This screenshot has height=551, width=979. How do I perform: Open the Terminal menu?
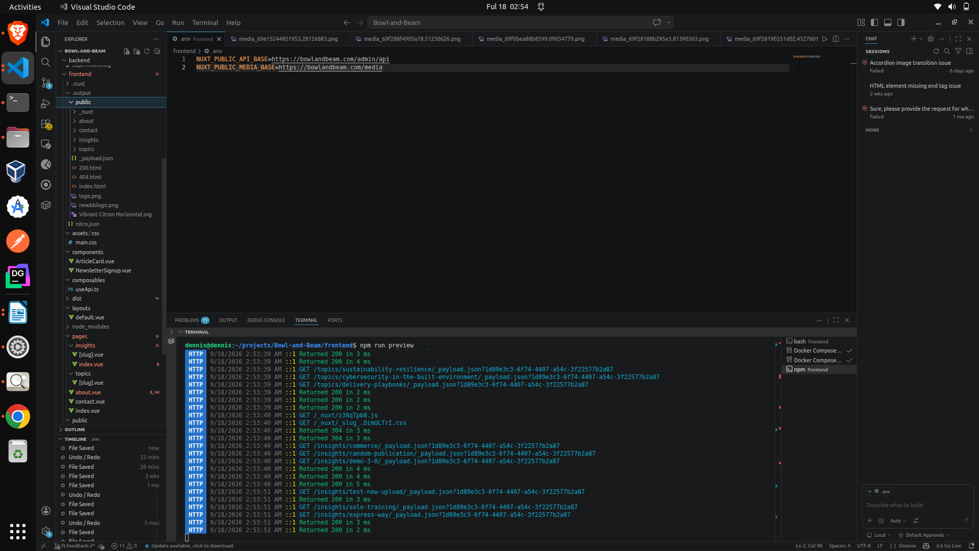[x=205, y=22]
